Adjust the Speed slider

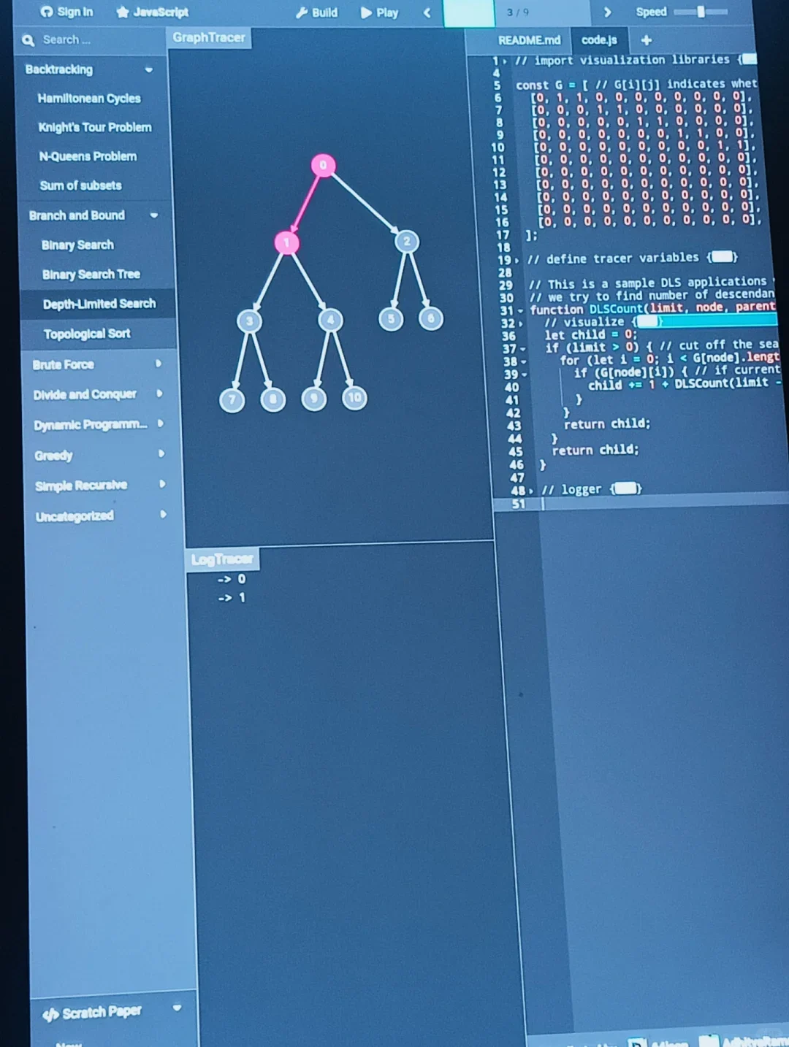700,12
